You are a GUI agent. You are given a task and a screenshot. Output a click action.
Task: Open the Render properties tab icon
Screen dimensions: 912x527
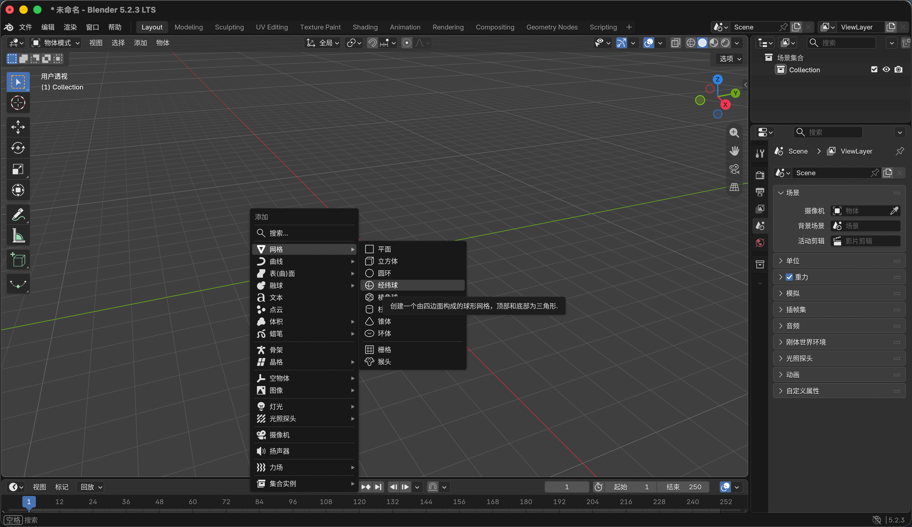(760, 175)
